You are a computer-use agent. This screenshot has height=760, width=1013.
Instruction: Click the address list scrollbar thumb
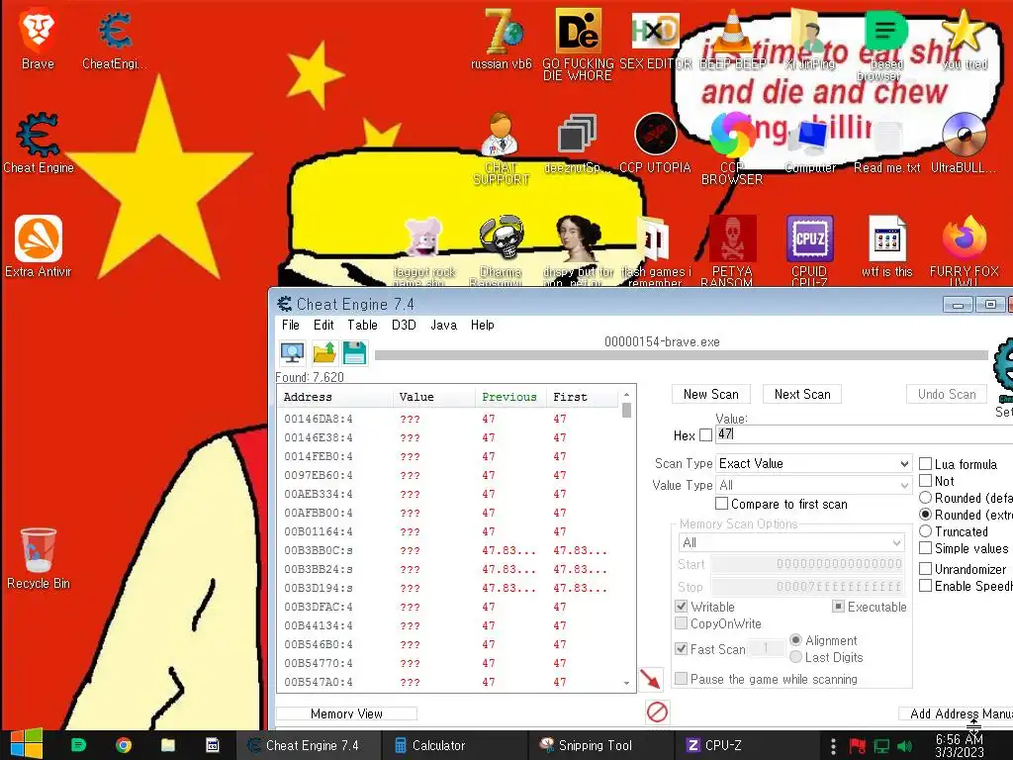coord(626,411)
